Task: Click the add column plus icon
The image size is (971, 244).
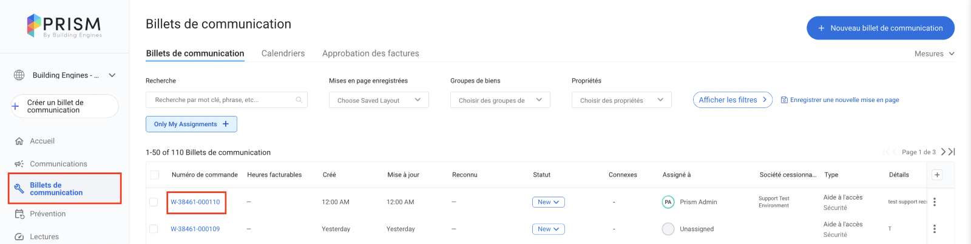Action: 937,175
